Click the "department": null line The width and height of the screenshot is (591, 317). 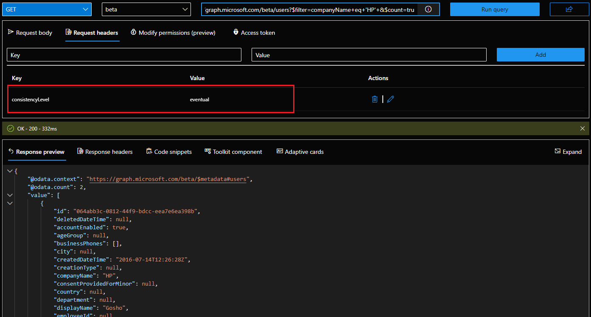pos(84,300)
